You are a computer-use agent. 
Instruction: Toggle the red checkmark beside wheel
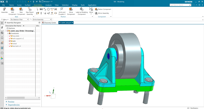[10, 44]
